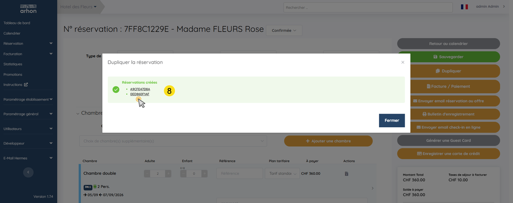Open Tableau de bord in the sidebar
513x203 pixels.
pyautogui.click(x=17, y=23)
